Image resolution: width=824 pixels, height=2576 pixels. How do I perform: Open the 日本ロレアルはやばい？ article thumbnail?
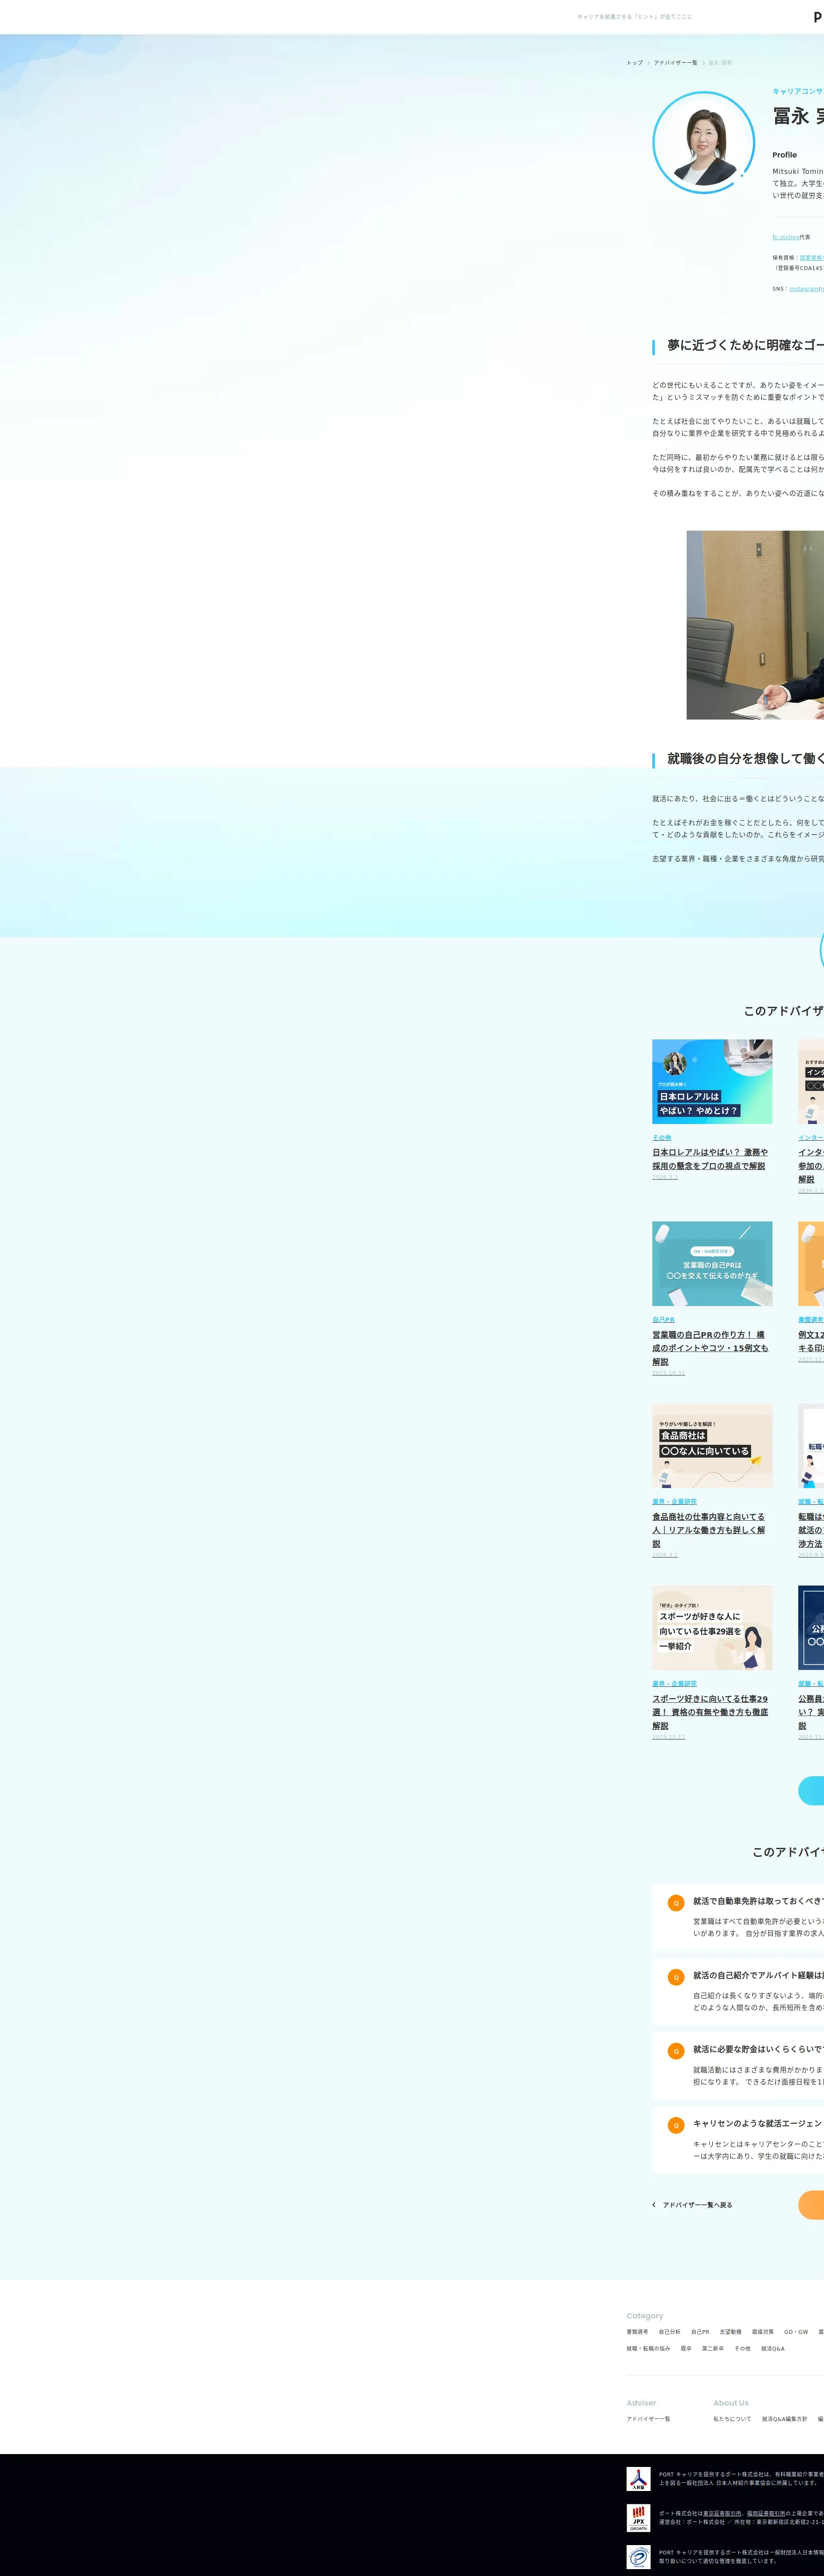[712, 1081]
